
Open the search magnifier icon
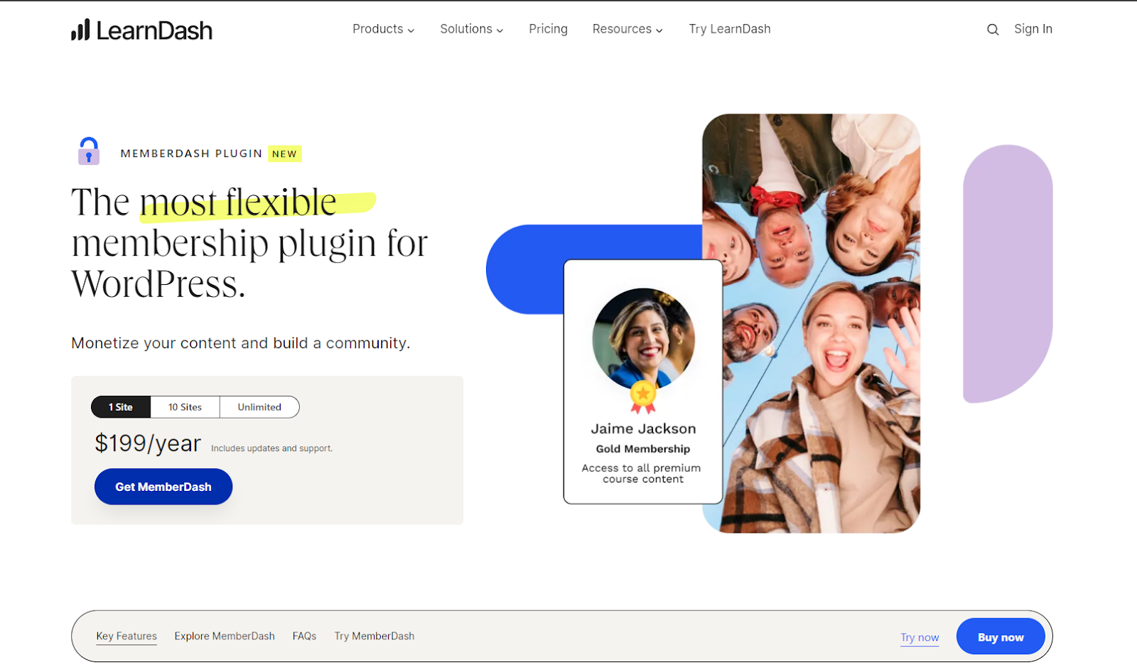(993, 30)
